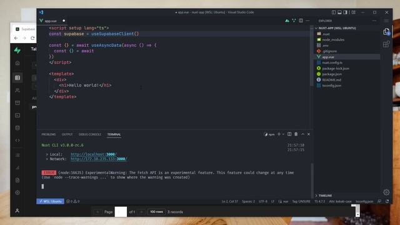Screen dimensions: 400x225
Task: Change indentation via Spaces: 2
Action: click(x=248, y=201)
